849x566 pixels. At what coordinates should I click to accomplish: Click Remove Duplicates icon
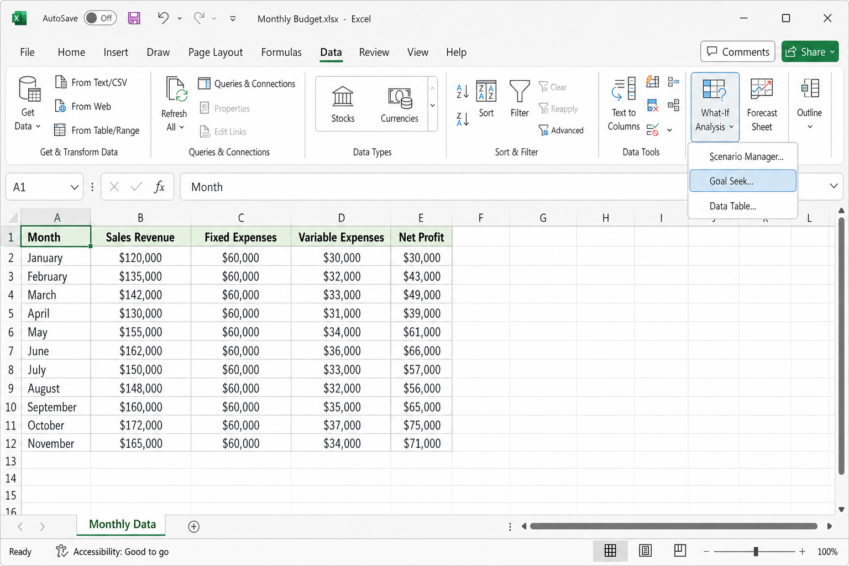[653, 106]
